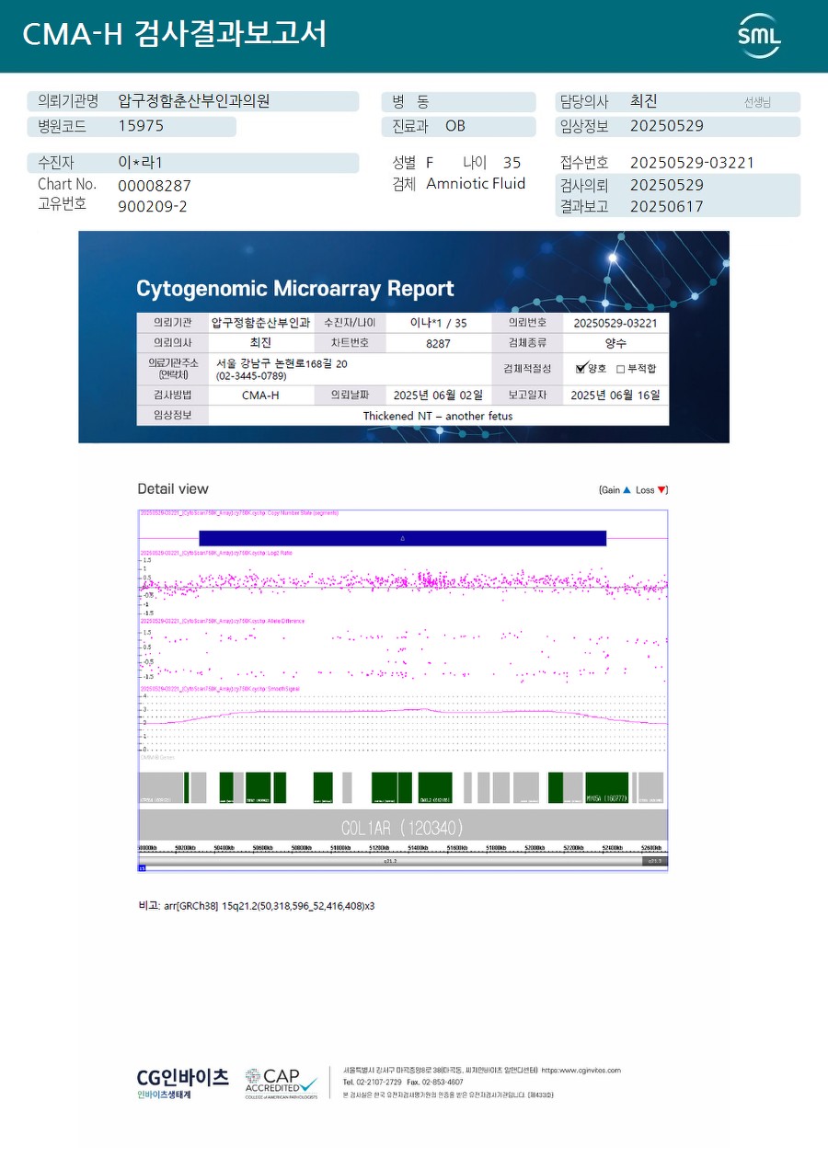Click the 담당의사 value 최진
The image size is (828, 1169).
(644, 101)
